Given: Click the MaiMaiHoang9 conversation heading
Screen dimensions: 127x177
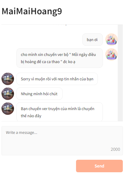Looking at the screenshot, I should (x=32, y=11).
